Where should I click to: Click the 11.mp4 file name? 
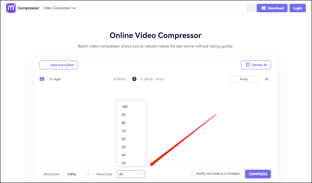click(55, 79)
